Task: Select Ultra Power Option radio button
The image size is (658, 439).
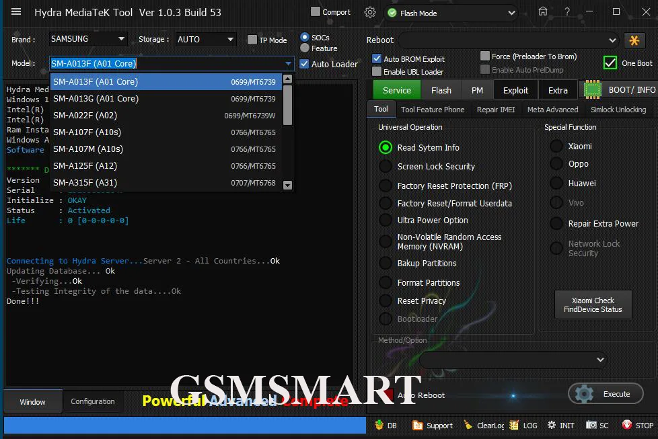Action: 386,220
